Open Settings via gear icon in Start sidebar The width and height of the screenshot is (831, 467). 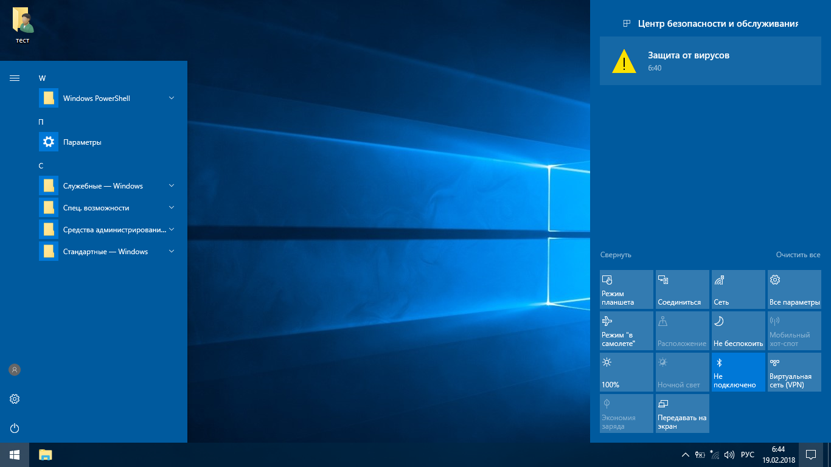coord(15,399)
